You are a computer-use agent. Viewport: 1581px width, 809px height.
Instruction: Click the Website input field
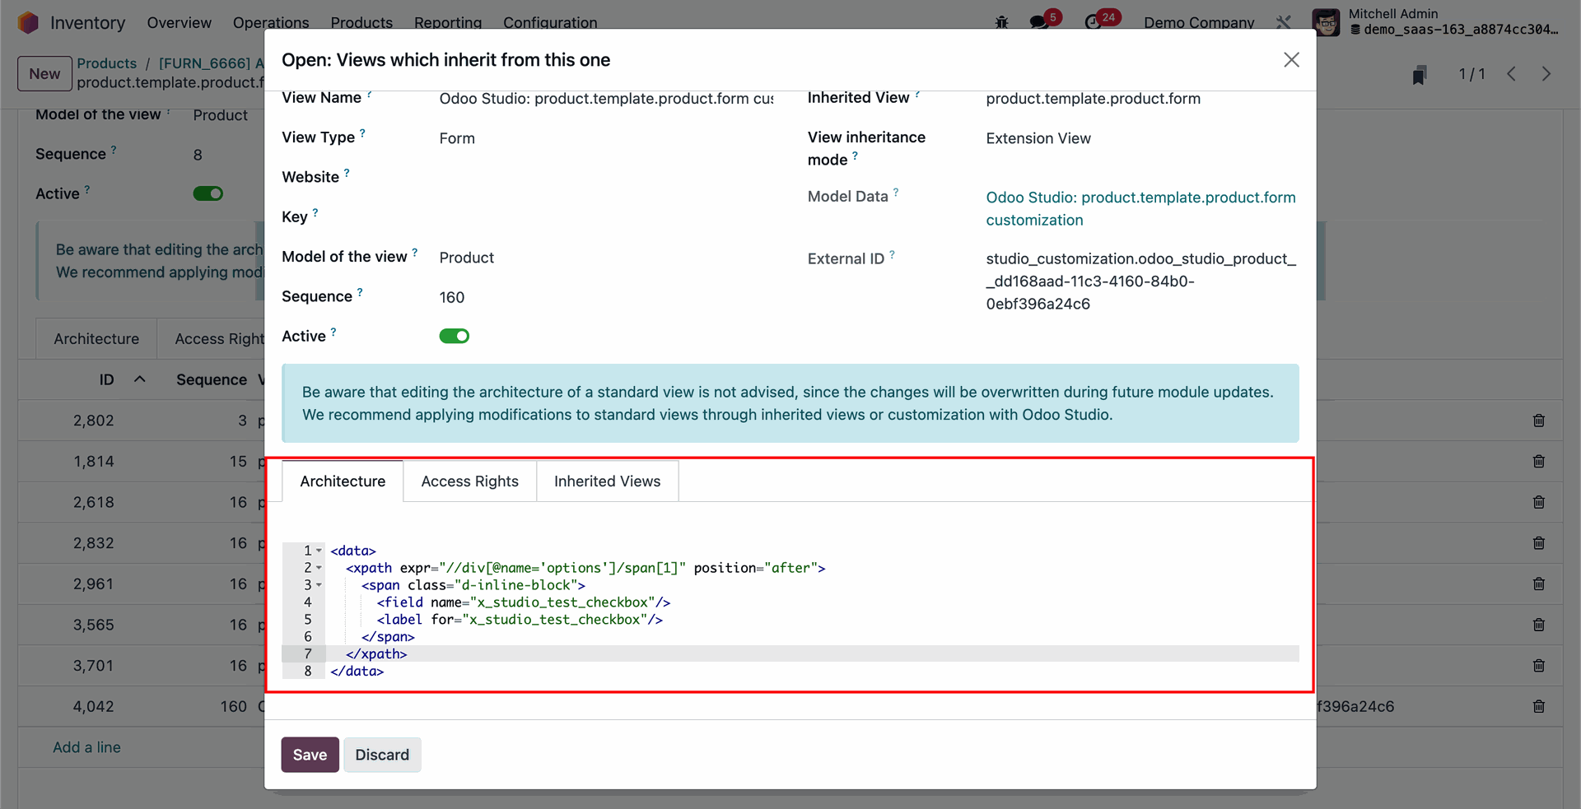coord(606,178)
